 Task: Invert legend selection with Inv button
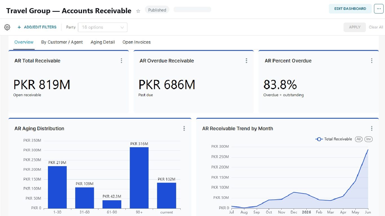click(x=368, y=139)
